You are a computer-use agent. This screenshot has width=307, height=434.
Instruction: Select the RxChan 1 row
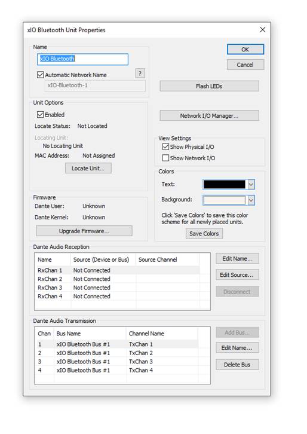click(118, 270)
